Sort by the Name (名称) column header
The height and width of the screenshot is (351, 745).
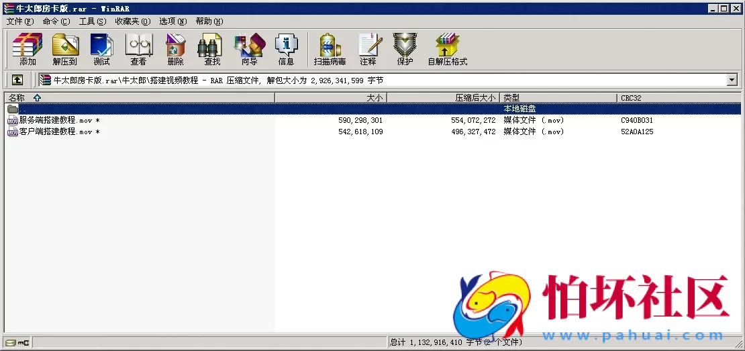point(140,98)
